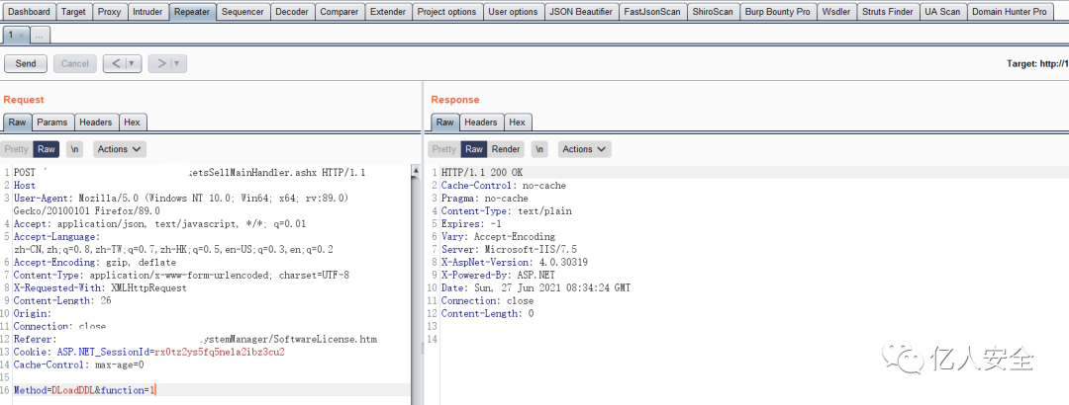Click the HTTP/1.1 200 OK status line
The width and height of the screenshot is (1069, 405).
point(483,172)
